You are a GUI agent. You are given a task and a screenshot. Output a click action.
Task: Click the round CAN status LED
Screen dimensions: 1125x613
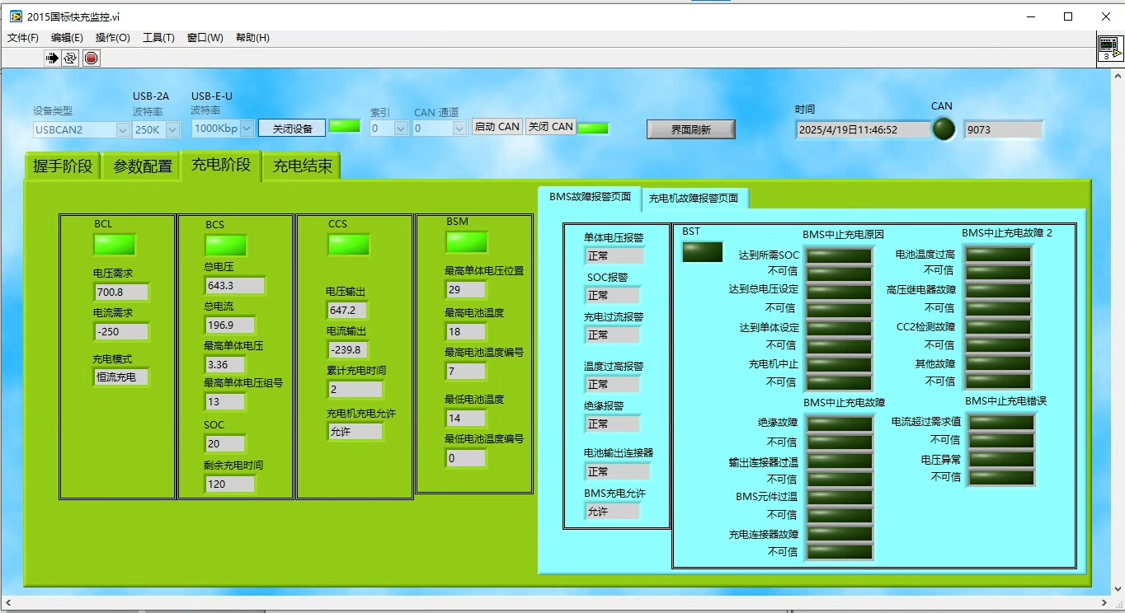point(944,129)
